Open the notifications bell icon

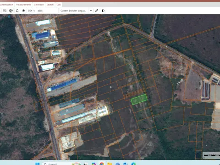pyautogui.click(x=17, y=11)
